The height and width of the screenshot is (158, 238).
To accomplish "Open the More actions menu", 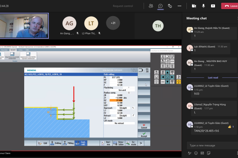I will click(x=179, y=6).
